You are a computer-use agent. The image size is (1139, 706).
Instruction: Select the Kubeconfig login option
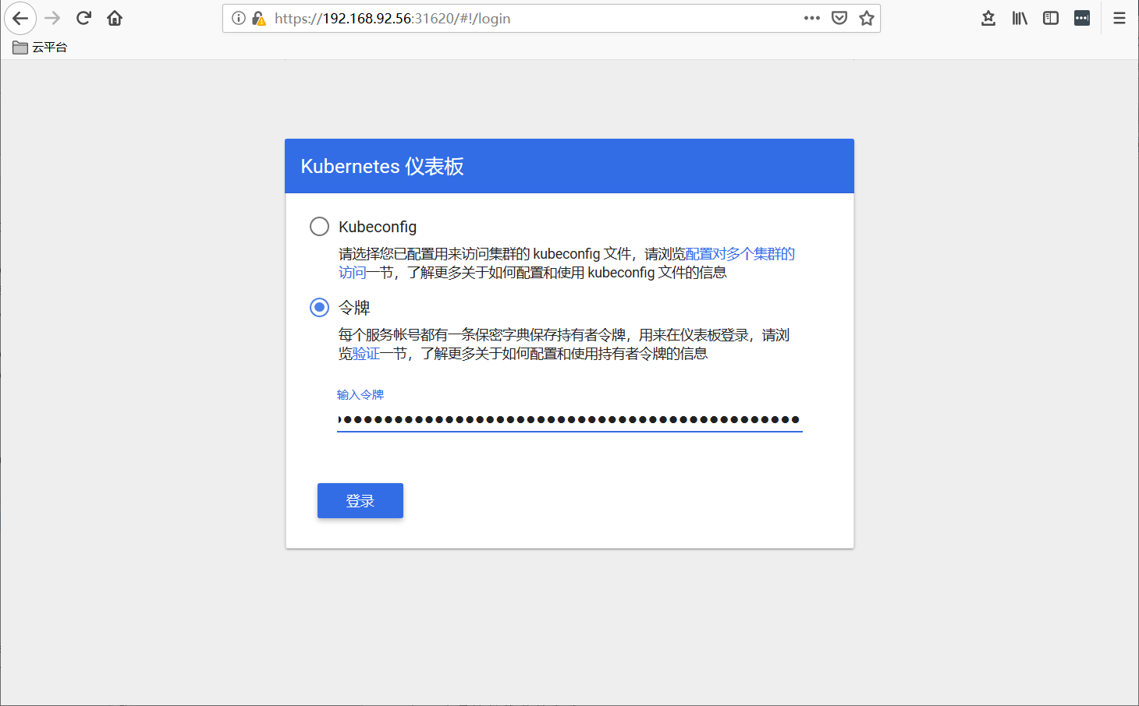coord(319,226)
